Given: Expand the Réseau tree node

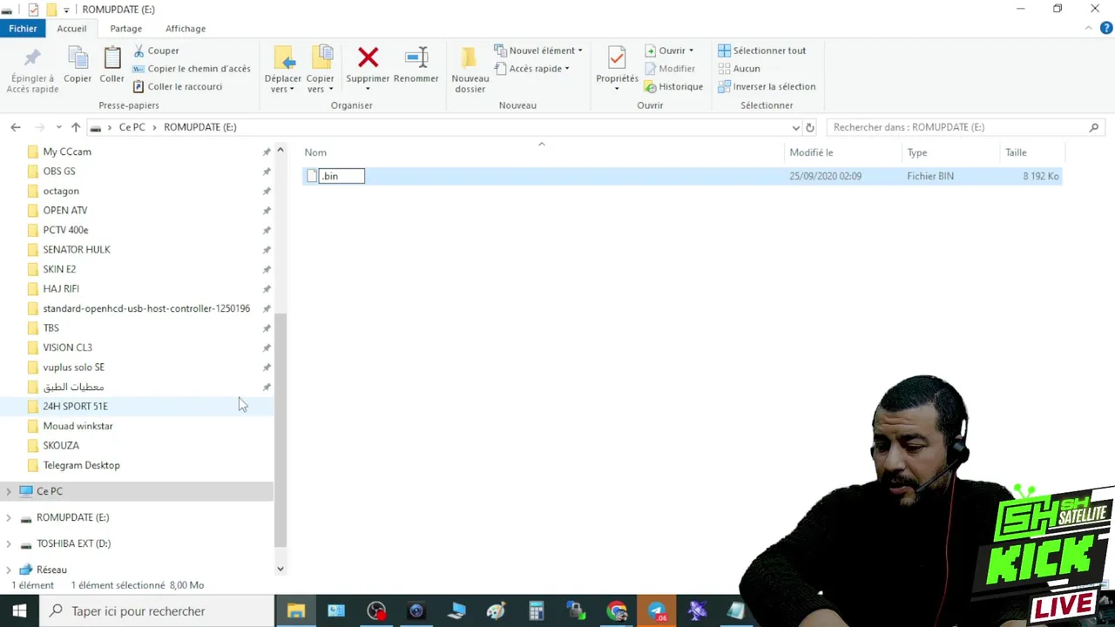Looking at the screenshot, I should pos(9,570).
